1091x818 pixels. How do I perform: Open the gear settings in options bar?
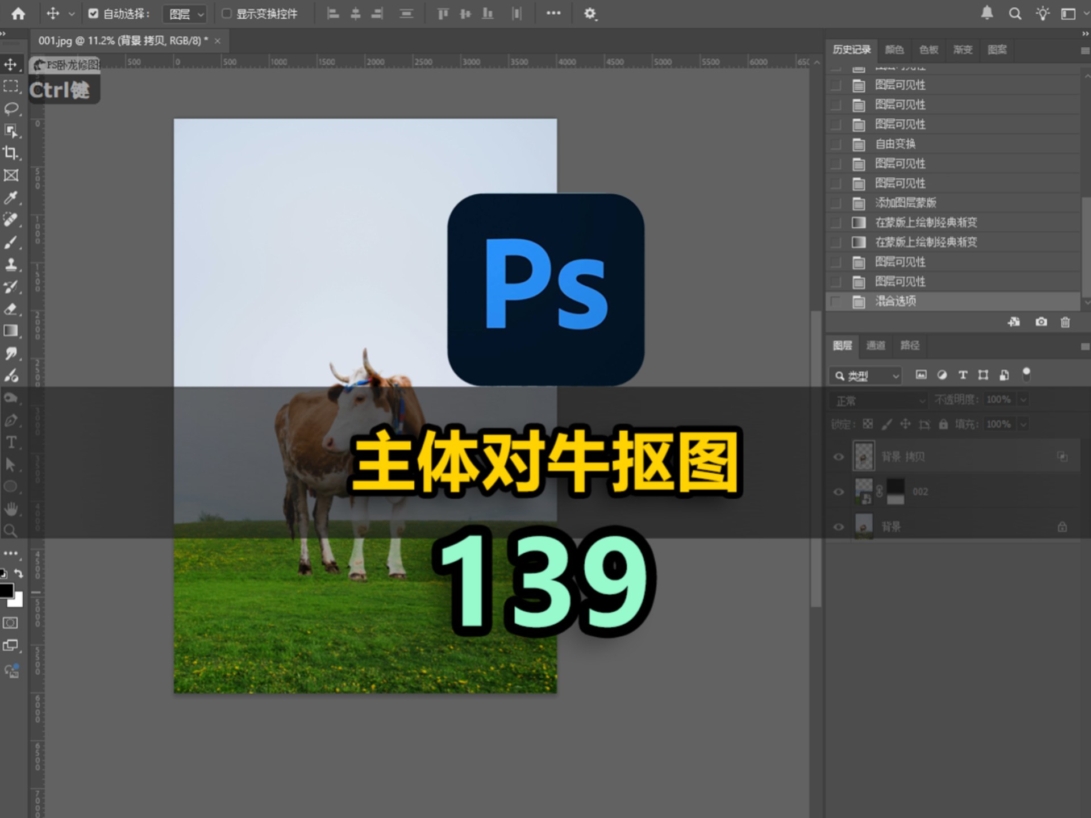[590, 14]
